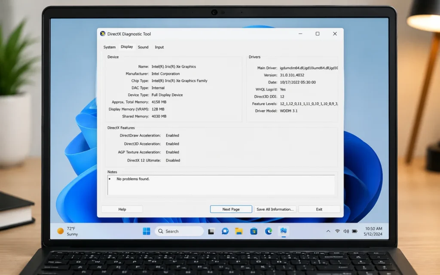Click DirectX 12 Ultimate 'Disabled' value
Image resolution: width=440 pixels, height=275 pixels.
pos(173,161)
